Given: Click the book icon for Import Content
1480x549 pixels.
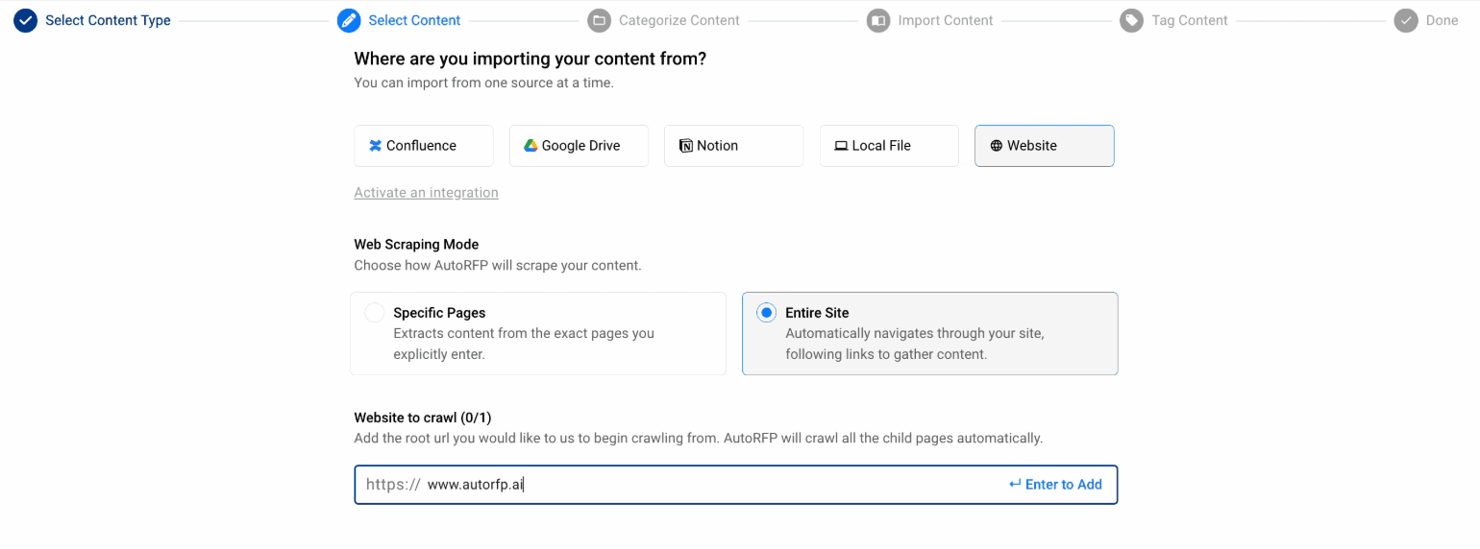Looking at the screenshot, I should pyautogui.click(x=878, y=20).
